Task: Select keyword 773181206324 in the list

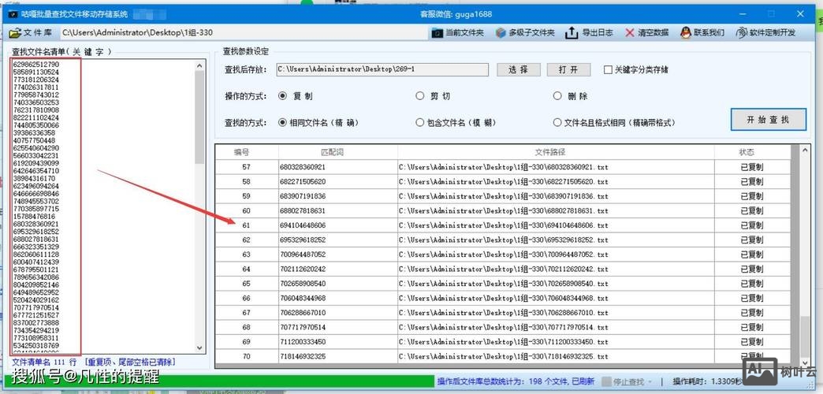Action: (x=36, y=80)
